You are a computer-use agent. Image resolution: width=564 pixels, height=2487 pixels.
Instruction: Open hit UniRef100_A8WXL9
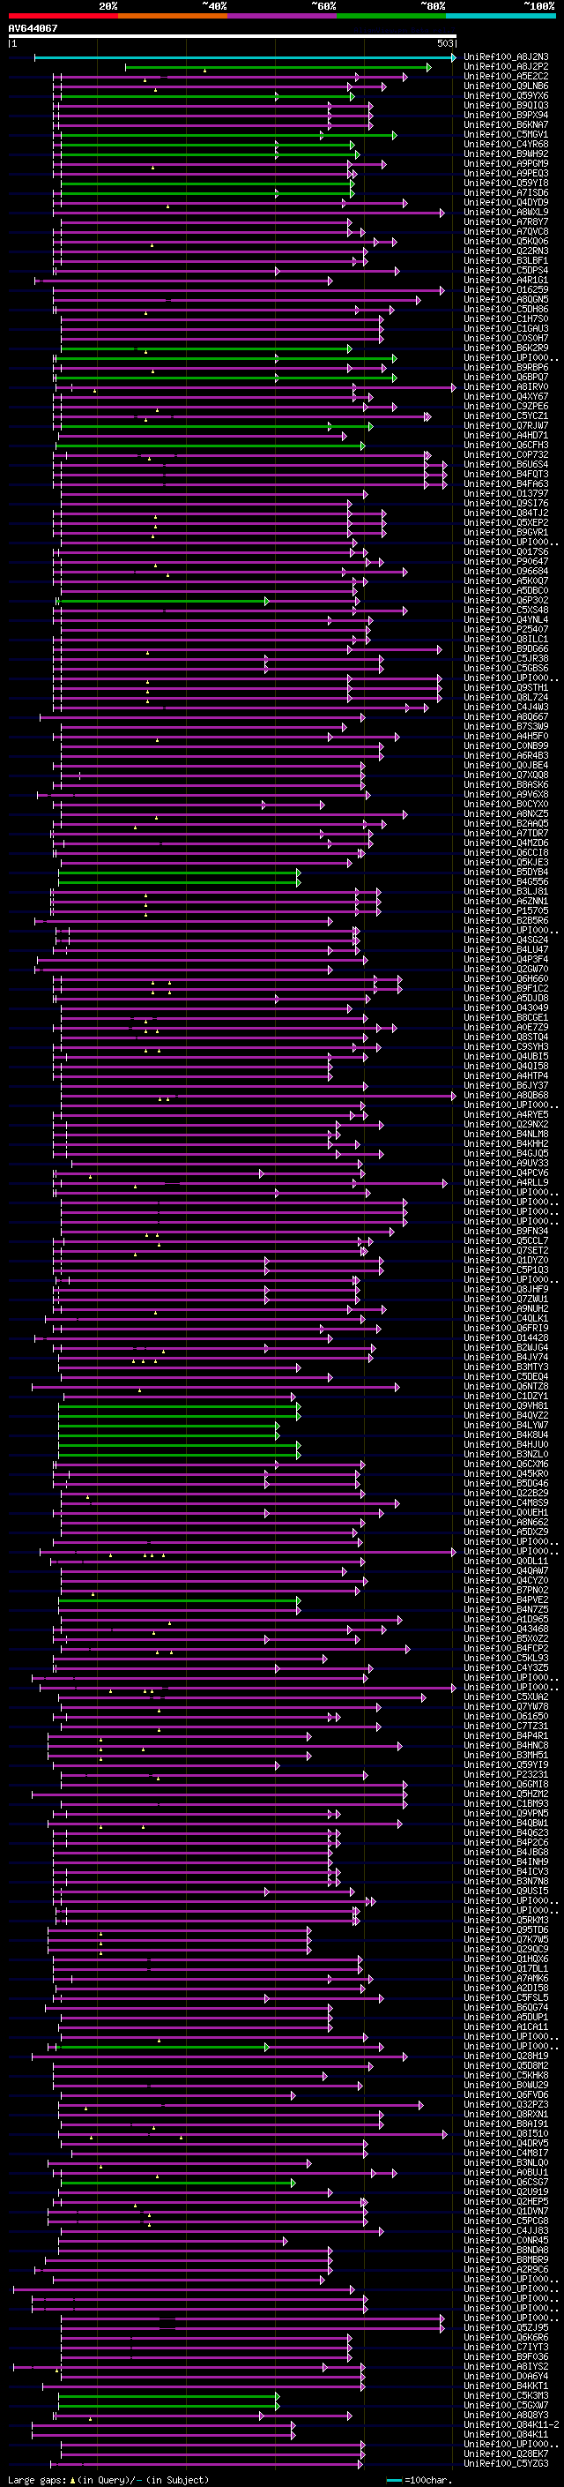[x=506, y=213]
